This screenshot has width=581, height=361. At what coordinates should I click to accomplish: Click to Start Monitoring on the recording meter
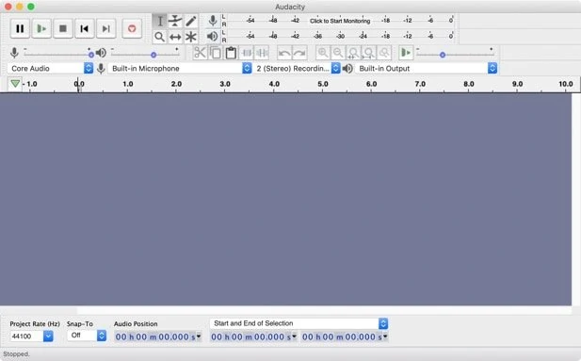(340, 21)
